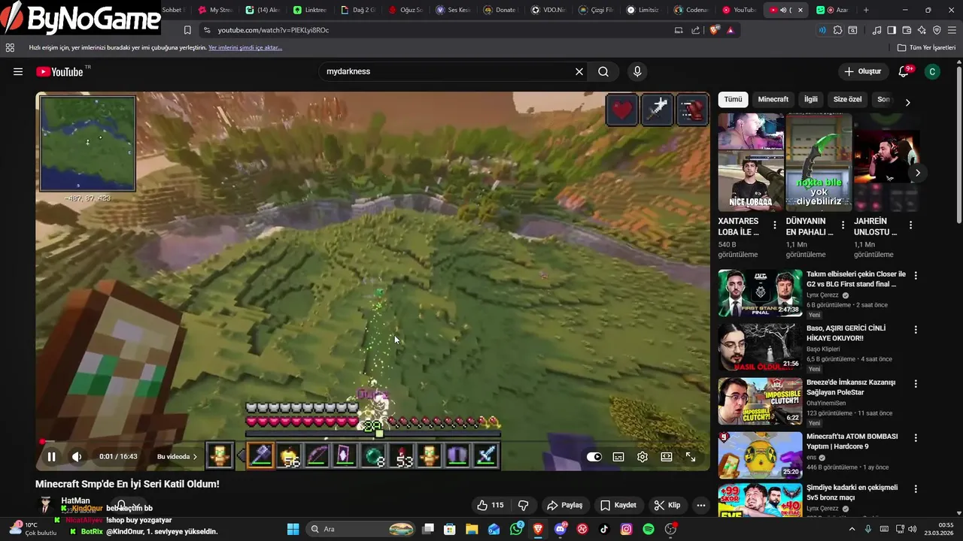Seek on the video progress bar
The width and height of the screenshot is (963, 541).
(x=372, y=442)
